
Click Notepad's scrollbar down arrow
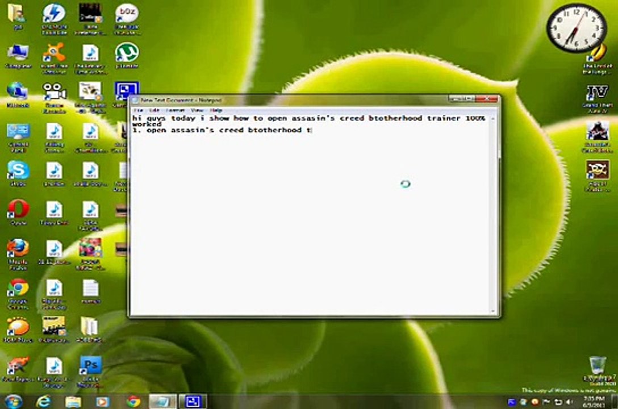coord(493,311)
